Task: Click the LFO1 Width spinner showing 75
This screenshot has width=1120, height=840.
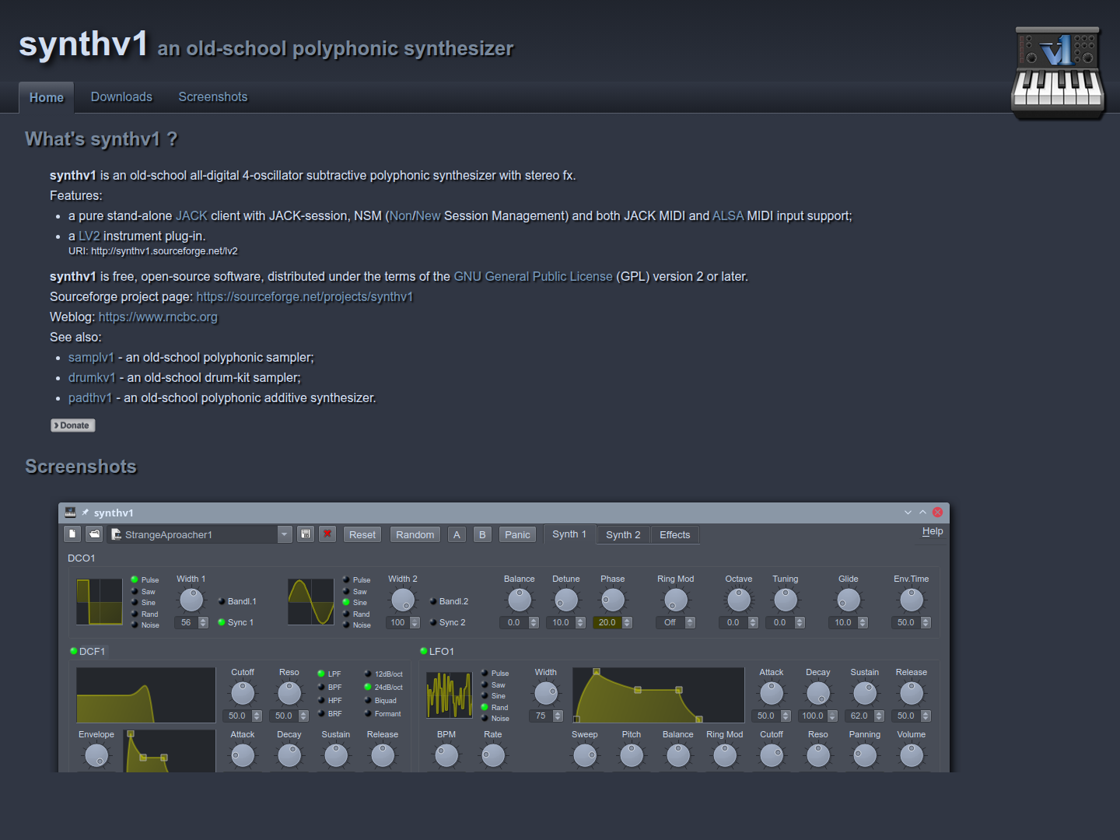Action: click(x=546, y=716)
